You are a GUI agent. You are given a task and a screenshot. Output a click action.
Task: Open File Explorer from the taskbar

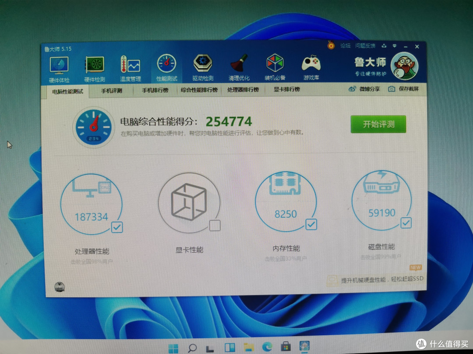[249, 347]
